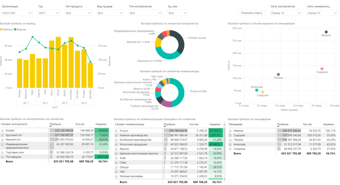Click the plus icon beside Торговые сети
This screenshot has width=340, height=185.
coord(3,152)
